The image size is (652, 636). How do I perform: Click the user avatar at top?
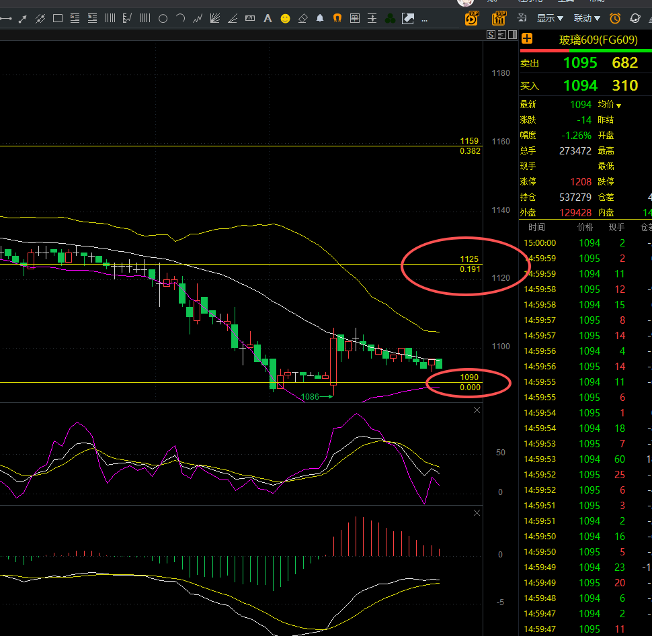coord(465,3)
